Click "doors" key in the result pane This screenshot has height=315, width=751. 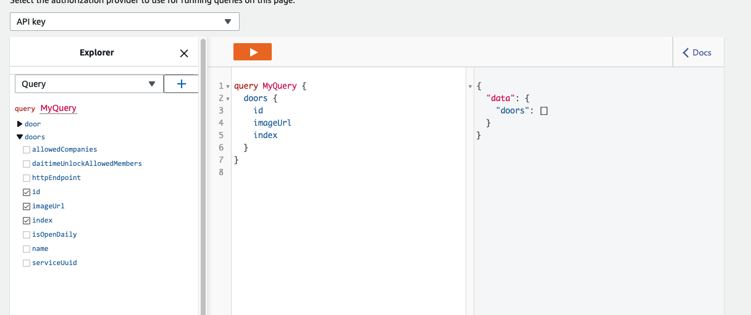coord(513,111)
